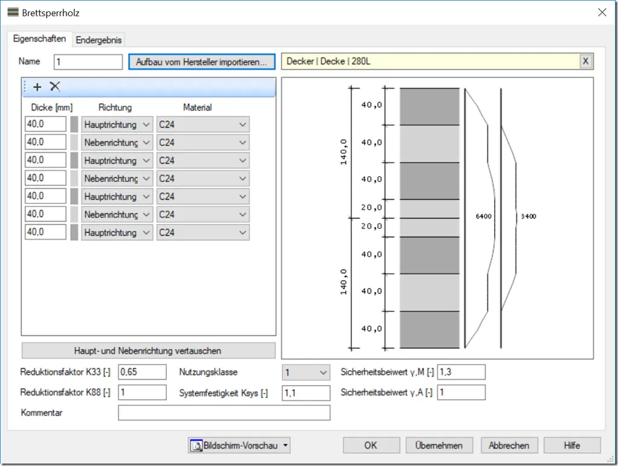
Task: Open Richtung dropdown of seventh layer
Action: 117,232
